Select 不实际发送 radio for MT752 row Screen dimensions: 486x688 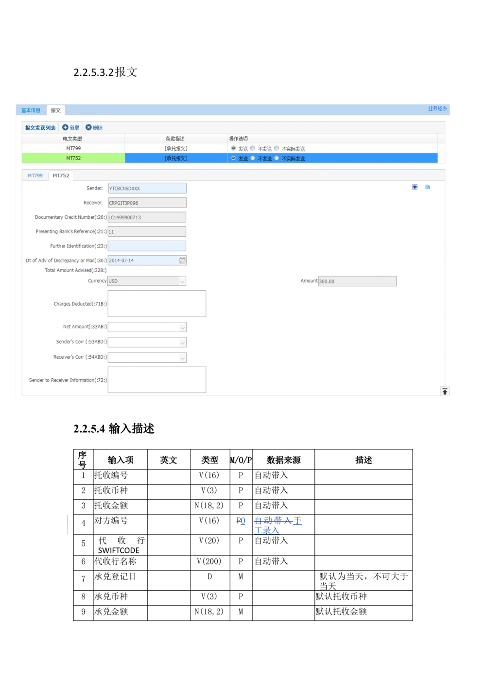coord(277,158)
